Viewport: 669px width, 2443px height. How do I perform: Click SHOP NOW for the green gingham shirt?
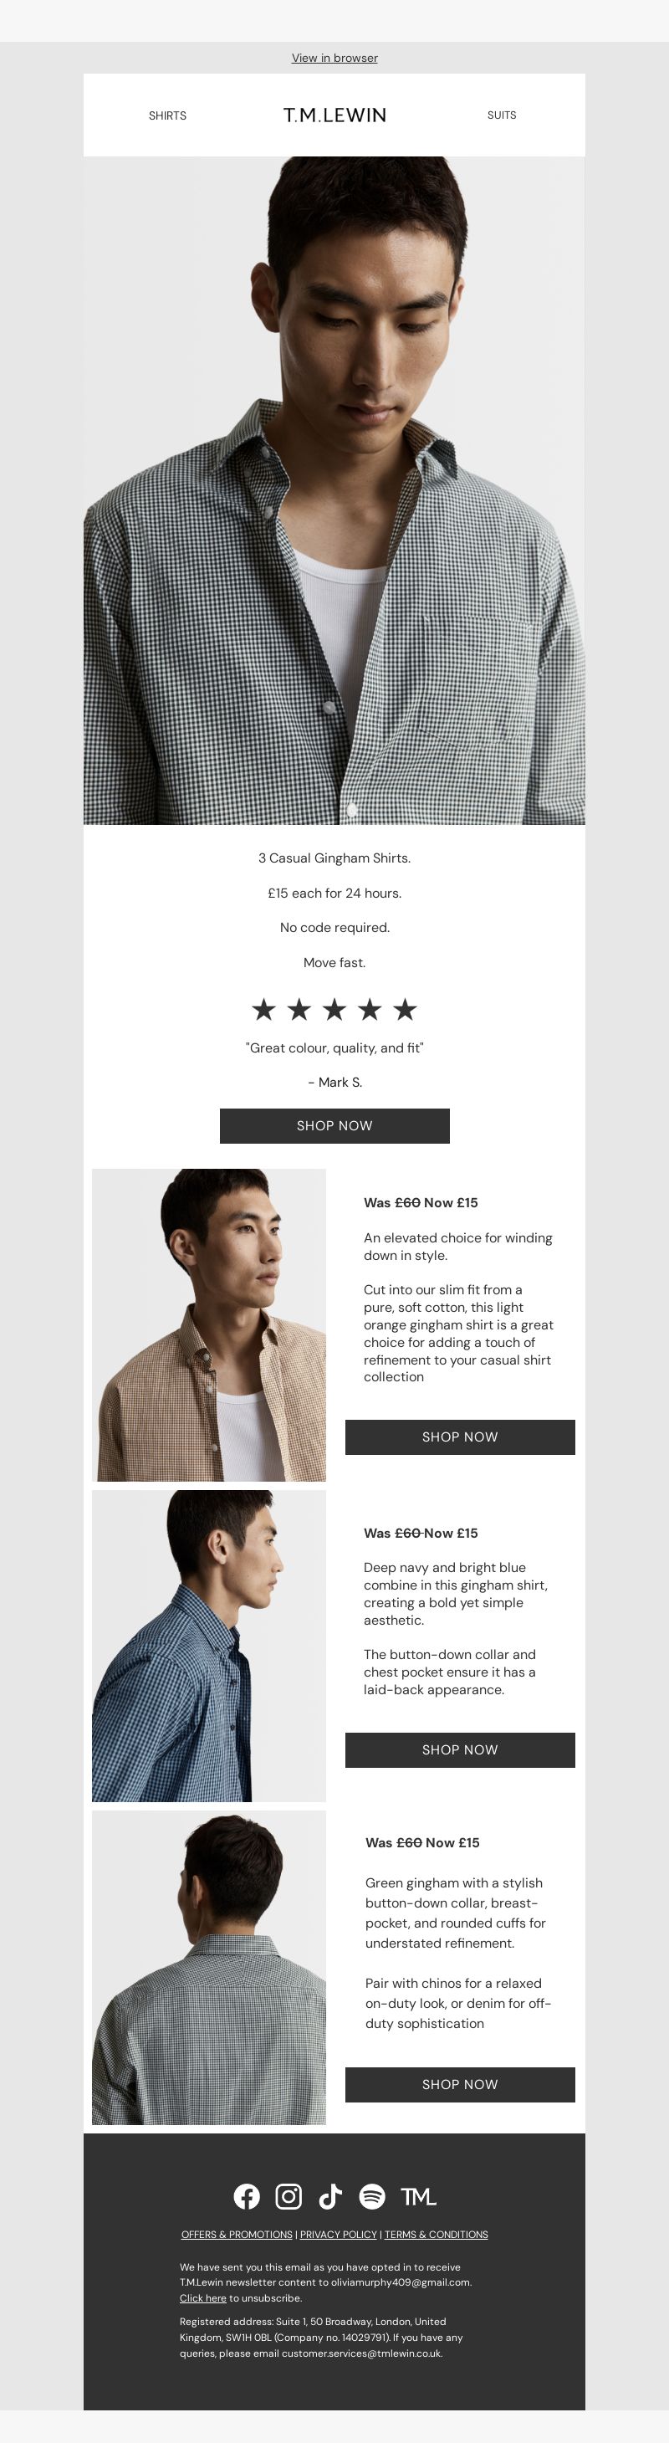(x=460, y=2085)
